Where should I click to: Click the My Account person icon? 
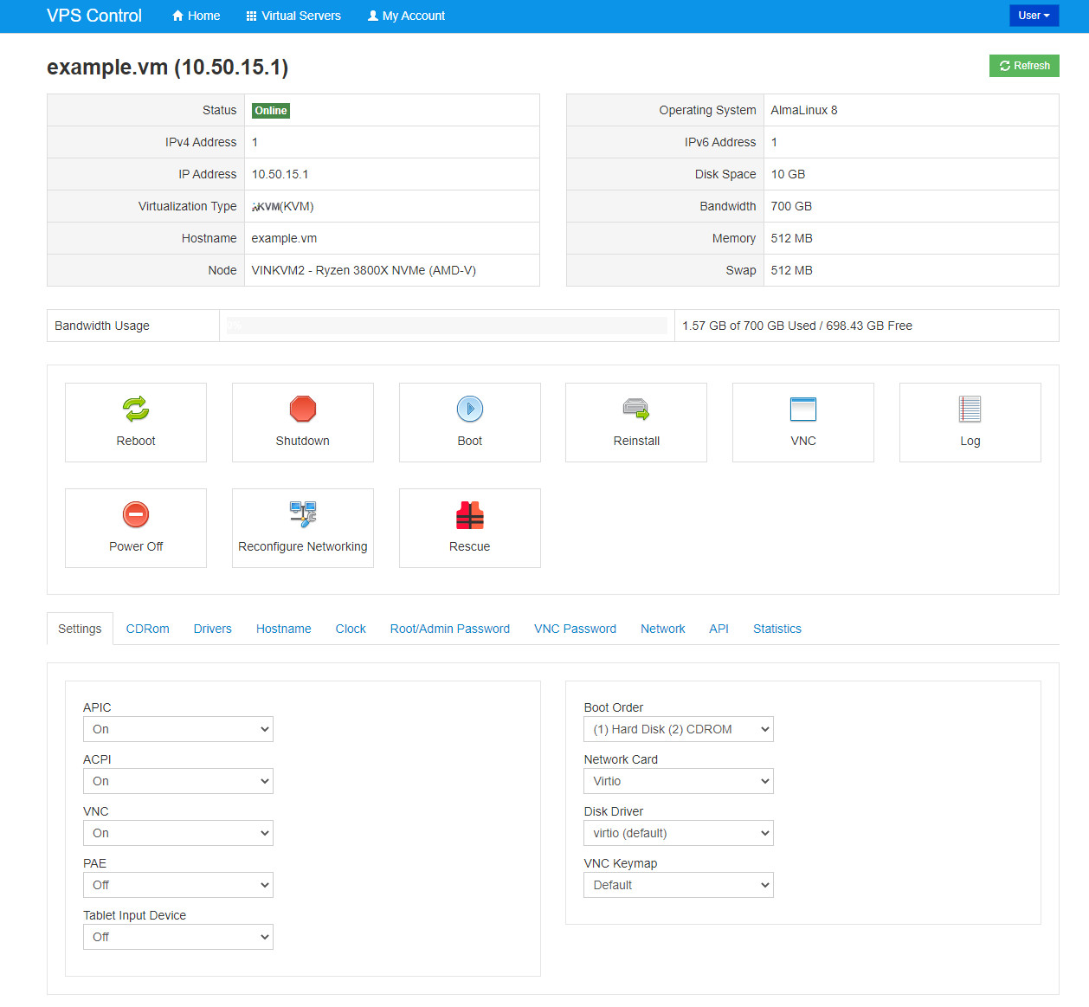point(373,16)
